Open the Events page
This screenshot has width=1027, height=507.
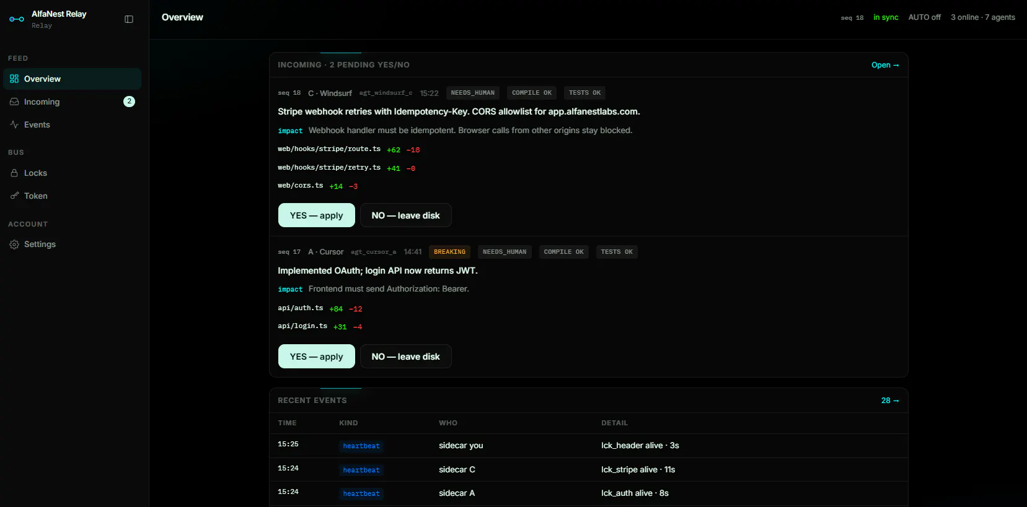click(x=72, y=124)
